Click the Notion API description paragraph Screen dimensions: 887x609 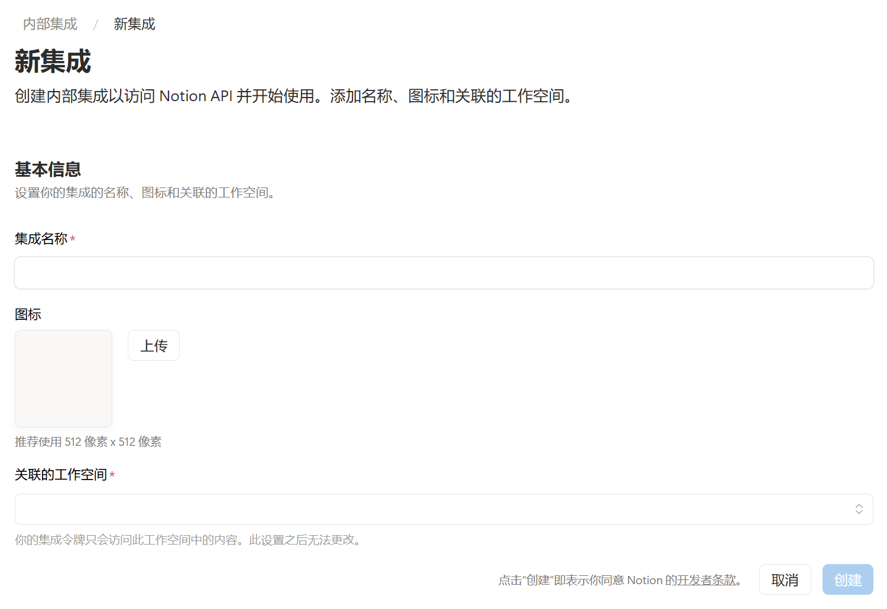coord(294,96)
